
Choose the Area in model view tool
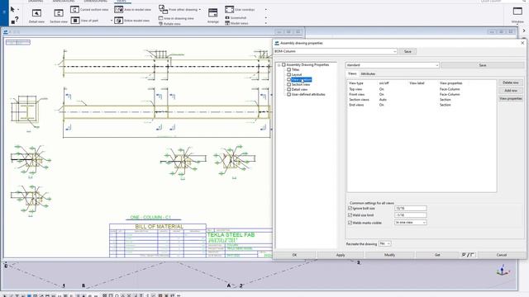click(132, 10)
